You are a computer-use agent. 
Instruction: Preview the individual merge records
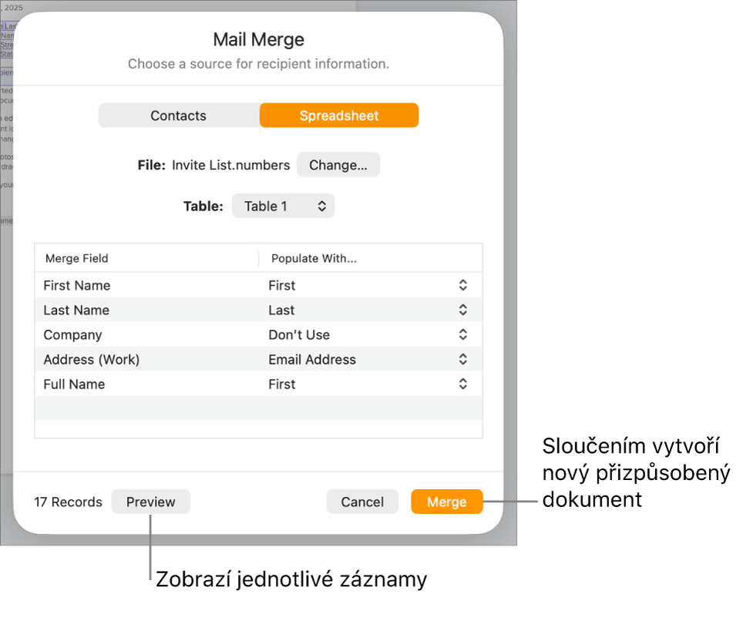150,502
